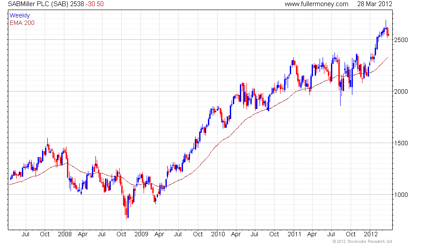Click the 2012 year axis label
Screen dimensions: 429x245
click(x=371, y=234)
